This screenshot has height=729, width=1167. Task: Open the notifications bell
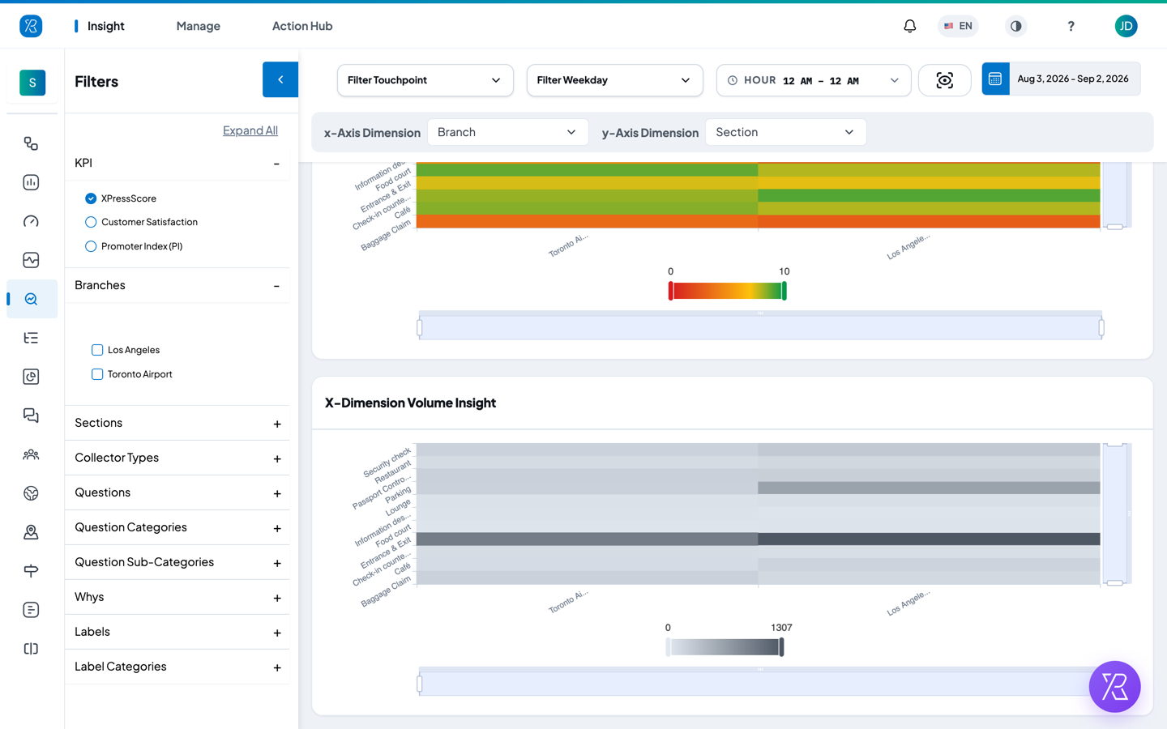[x=909, y=26]
